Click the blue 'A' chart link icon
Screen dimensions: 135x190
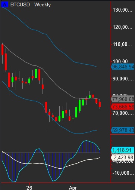coord(4,4)
